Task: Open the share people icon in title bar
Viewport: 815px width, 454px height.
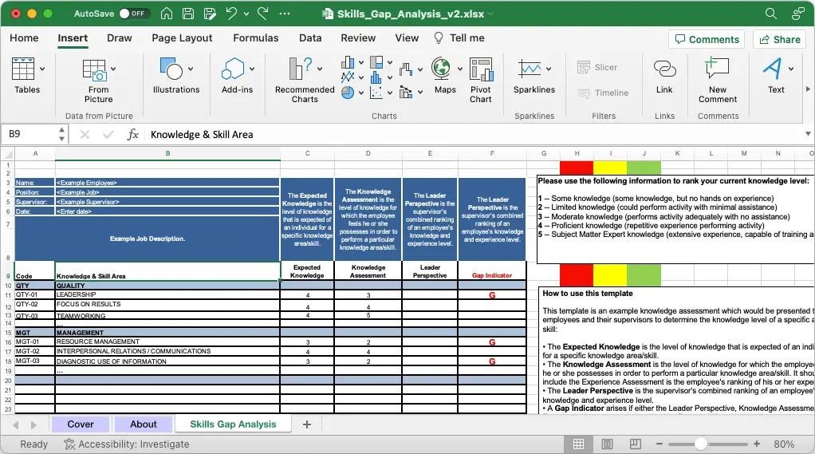Action: [797, 14]
